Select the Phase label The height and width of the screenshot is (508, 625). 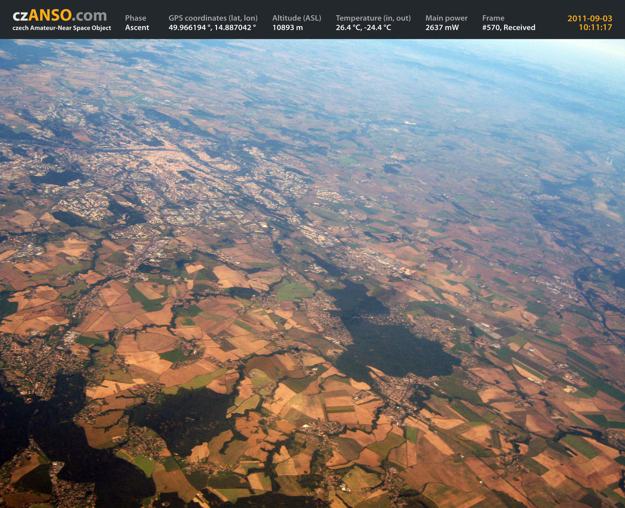[x=135, y=18]
